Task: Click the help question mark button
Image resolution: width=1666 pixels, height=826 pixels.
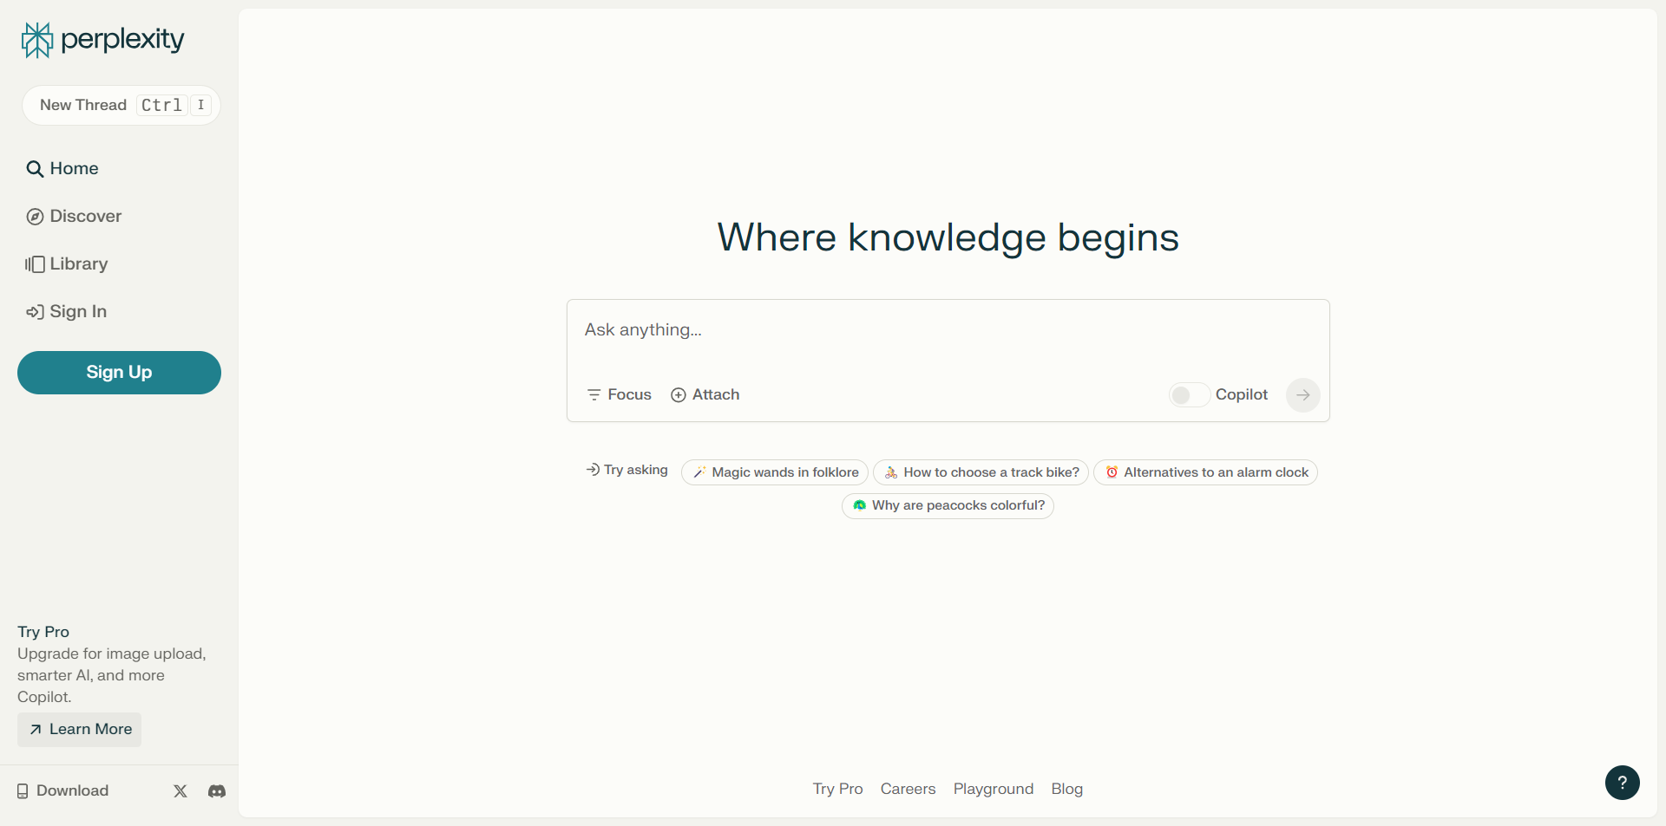Action: pos(1622,783)
